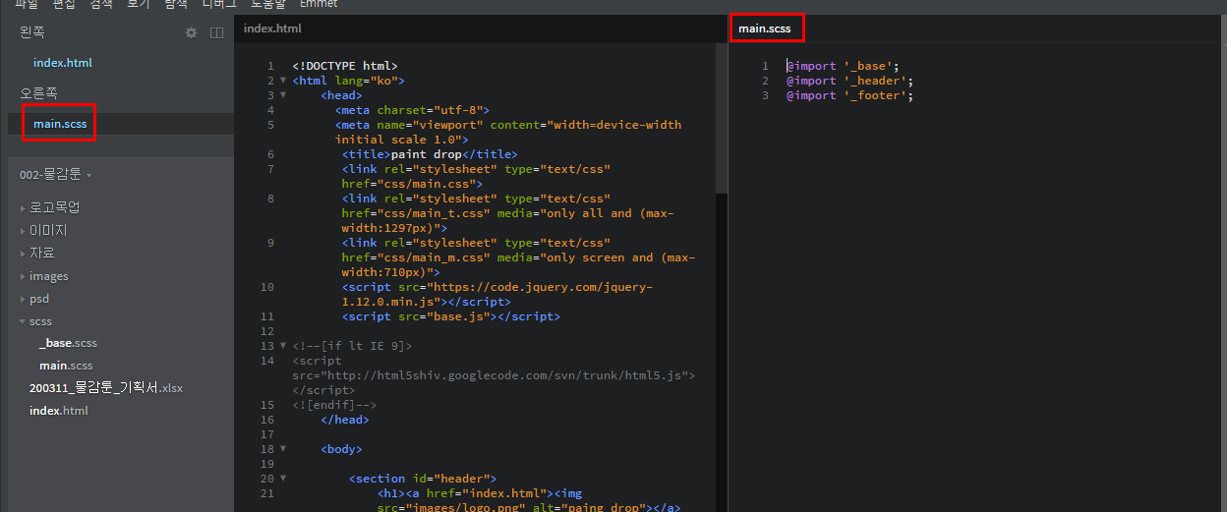Click line number 10 in the index.html gutter
1227x512 pixels.
pyautogui.click(x=268, y=287)
